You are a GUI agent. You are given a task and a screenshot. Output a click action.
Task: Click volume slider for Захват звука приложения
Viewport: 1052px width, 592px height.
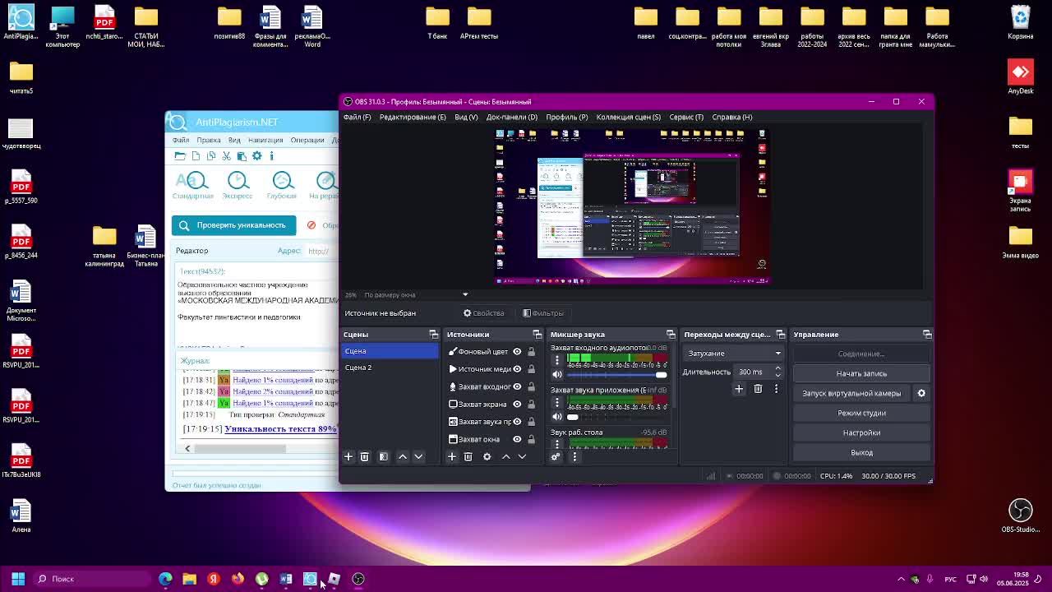tap(618, 417)
